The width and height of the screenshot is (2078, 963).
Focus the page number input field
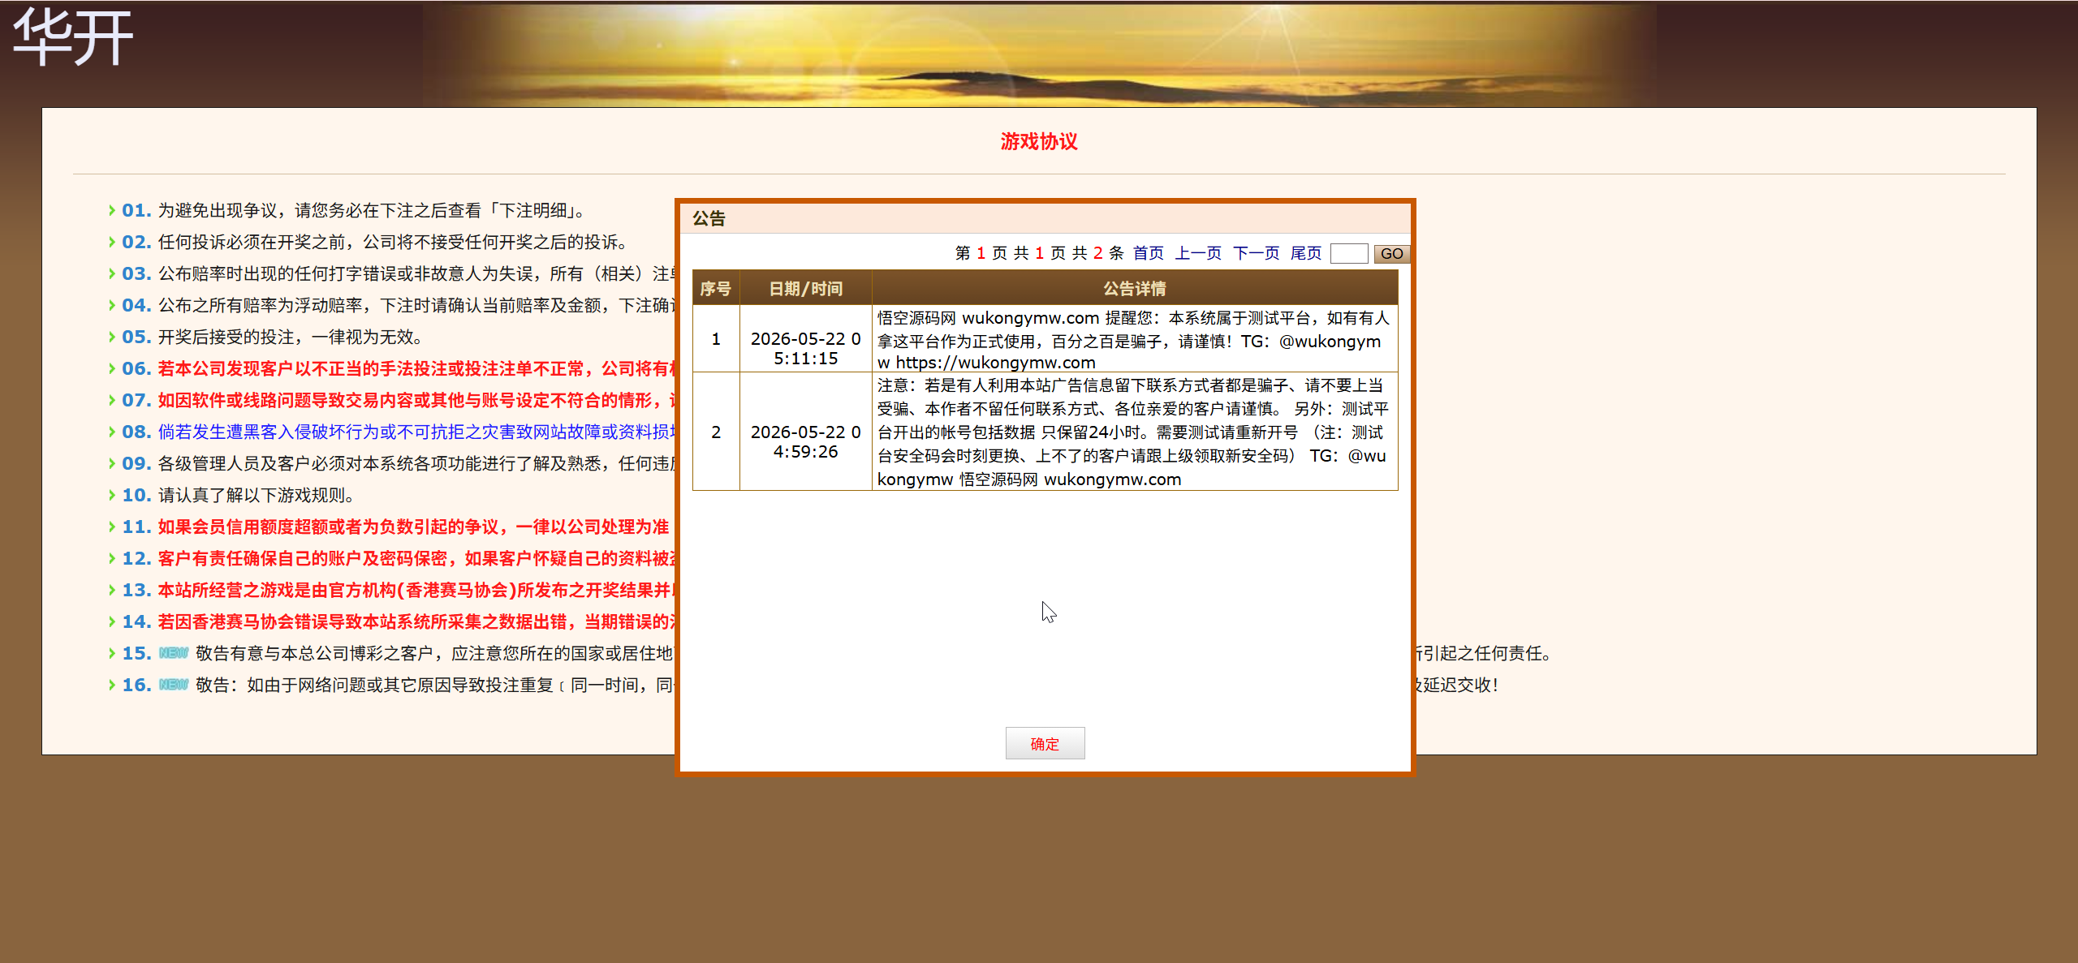point(1349,253)
